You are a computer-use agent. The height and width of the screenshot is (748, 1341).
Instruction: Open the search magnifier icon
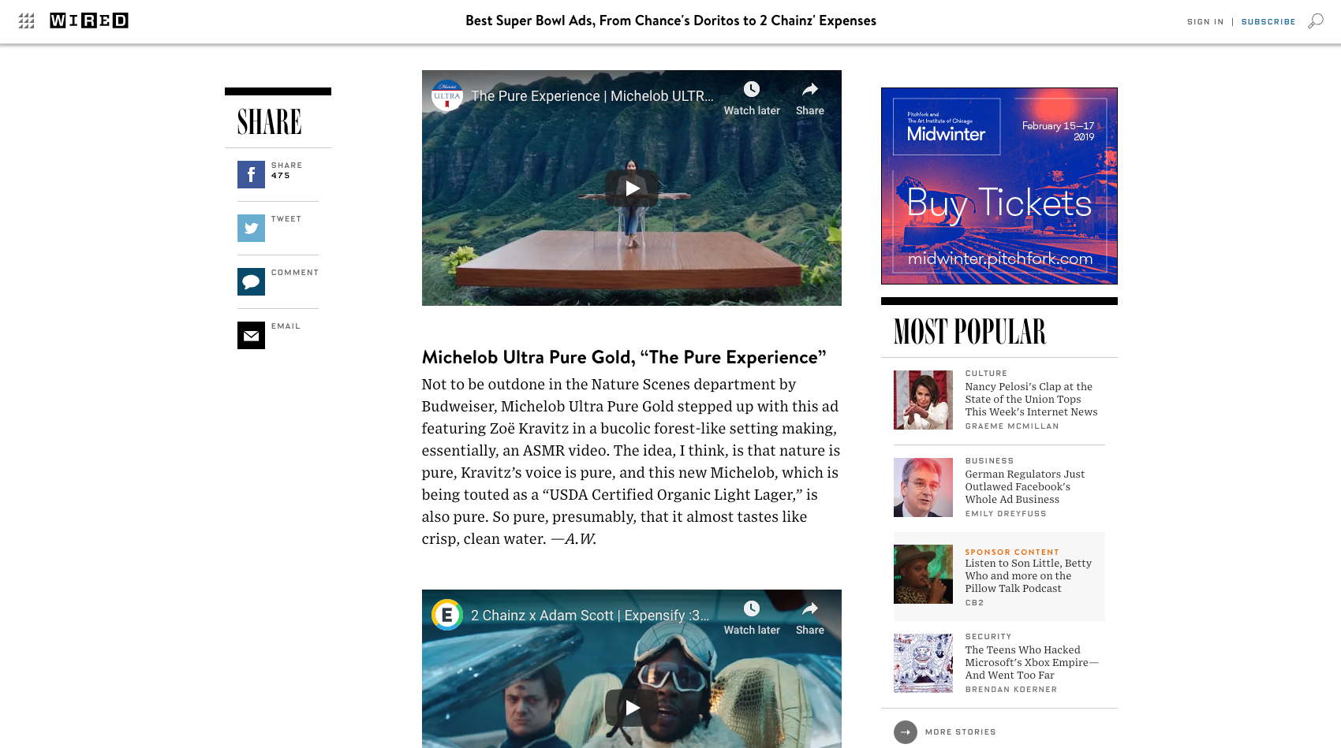pos(1316,21)
